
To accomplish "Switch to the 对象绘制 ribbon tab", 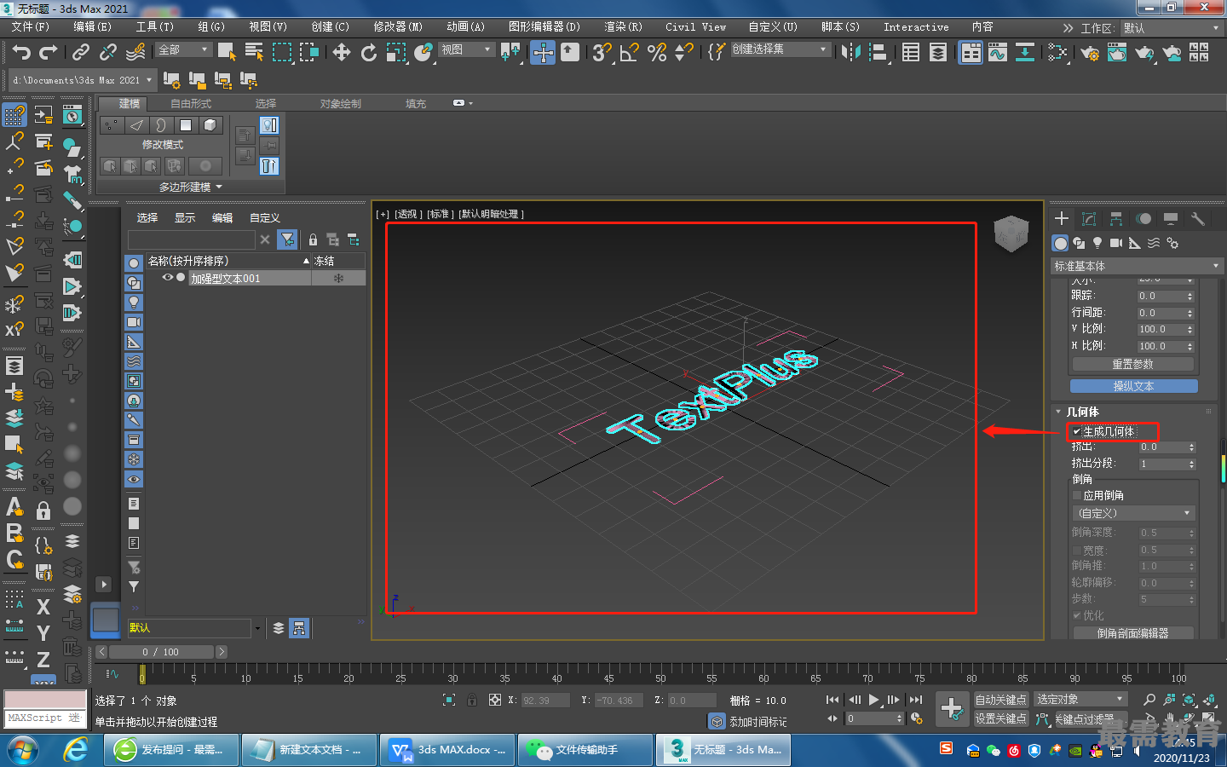I will coord(340,103).
